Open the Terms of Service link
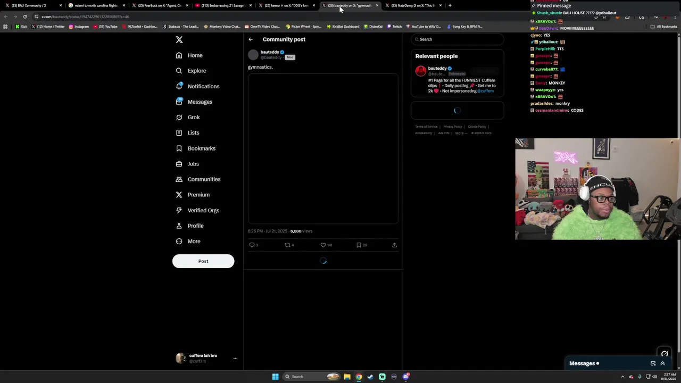This screenshot has height=383, width=681. (x=426, y=127)
